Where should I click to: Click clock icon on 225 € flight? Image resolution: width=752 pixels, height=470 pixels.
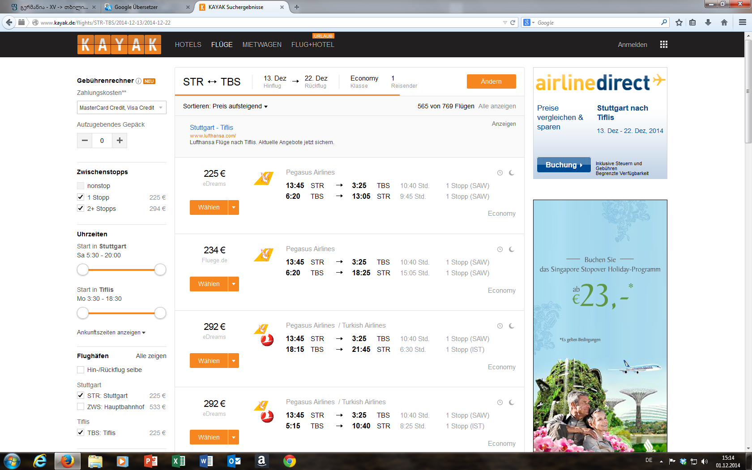(500, 173)
